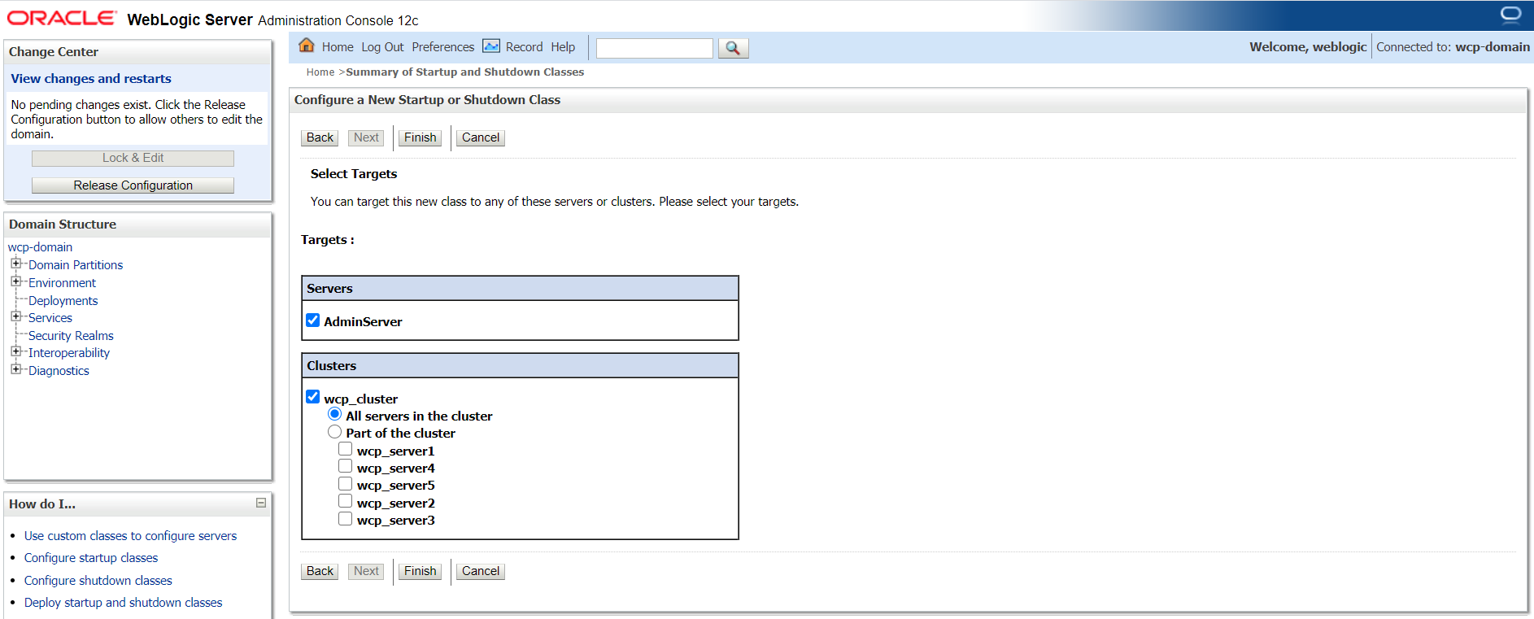
Task: Open the Help toolbar link
Action: tap(563, 47)
